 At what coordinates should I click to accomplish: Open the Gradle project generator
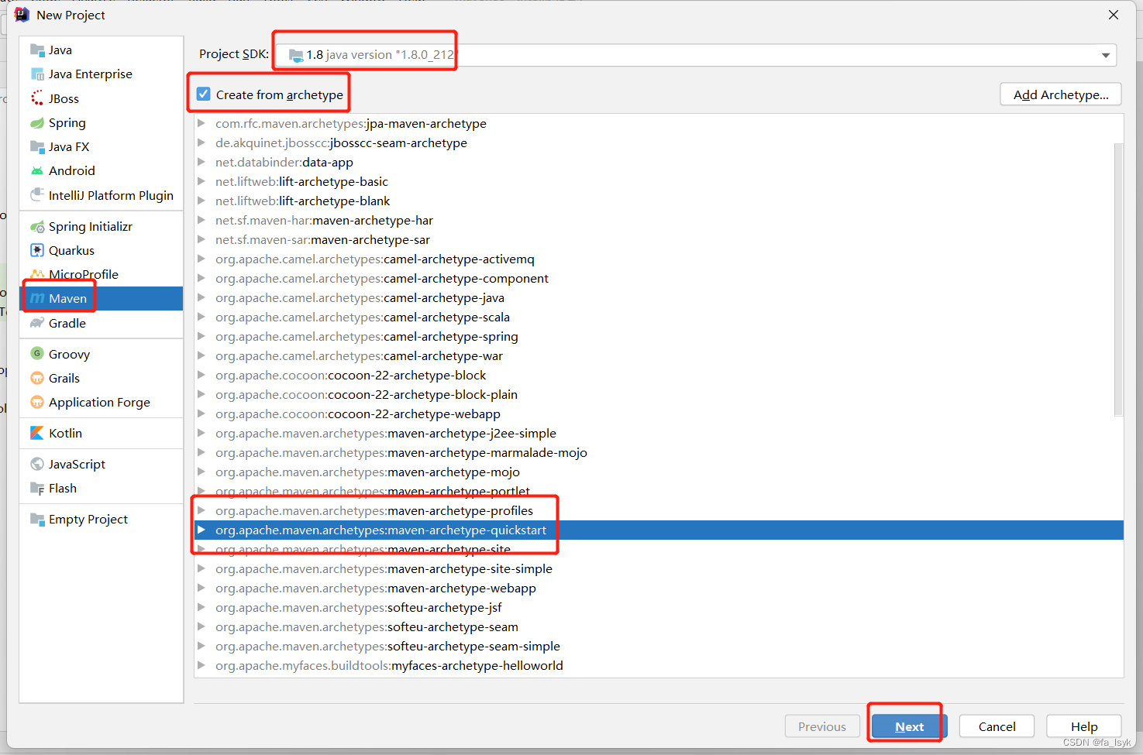(x=67, y=323)
